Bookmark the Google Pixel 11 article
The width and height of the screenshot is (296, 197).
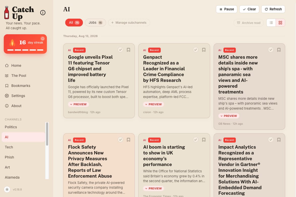click(x=128, y=50)
